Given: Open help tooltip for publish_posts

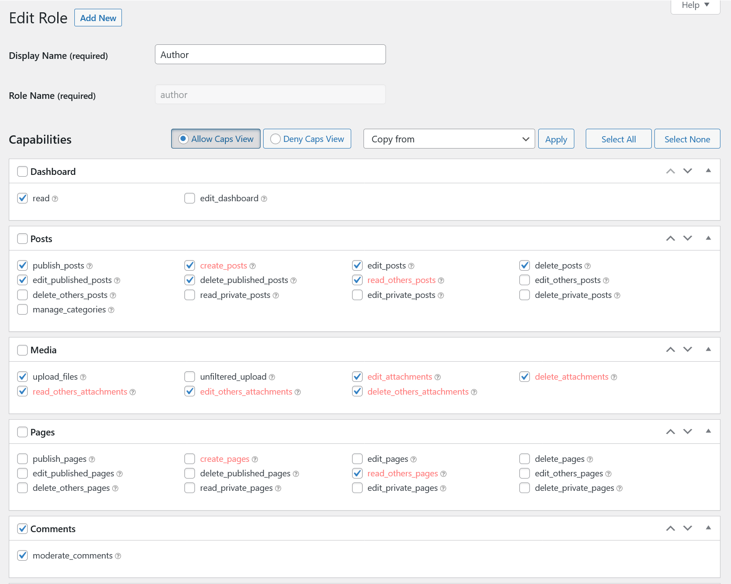Looking at the screenshot, I should [90, 266].
